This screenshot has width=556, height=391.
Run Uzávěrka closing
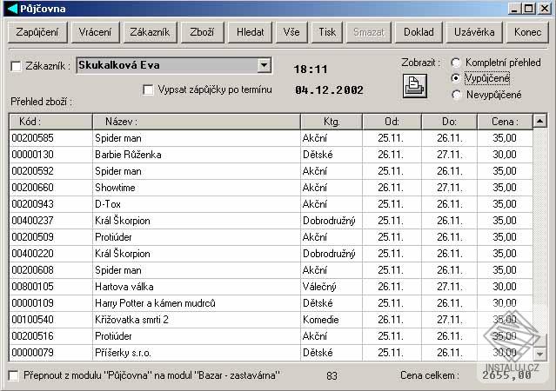click(x=474, y=32)
